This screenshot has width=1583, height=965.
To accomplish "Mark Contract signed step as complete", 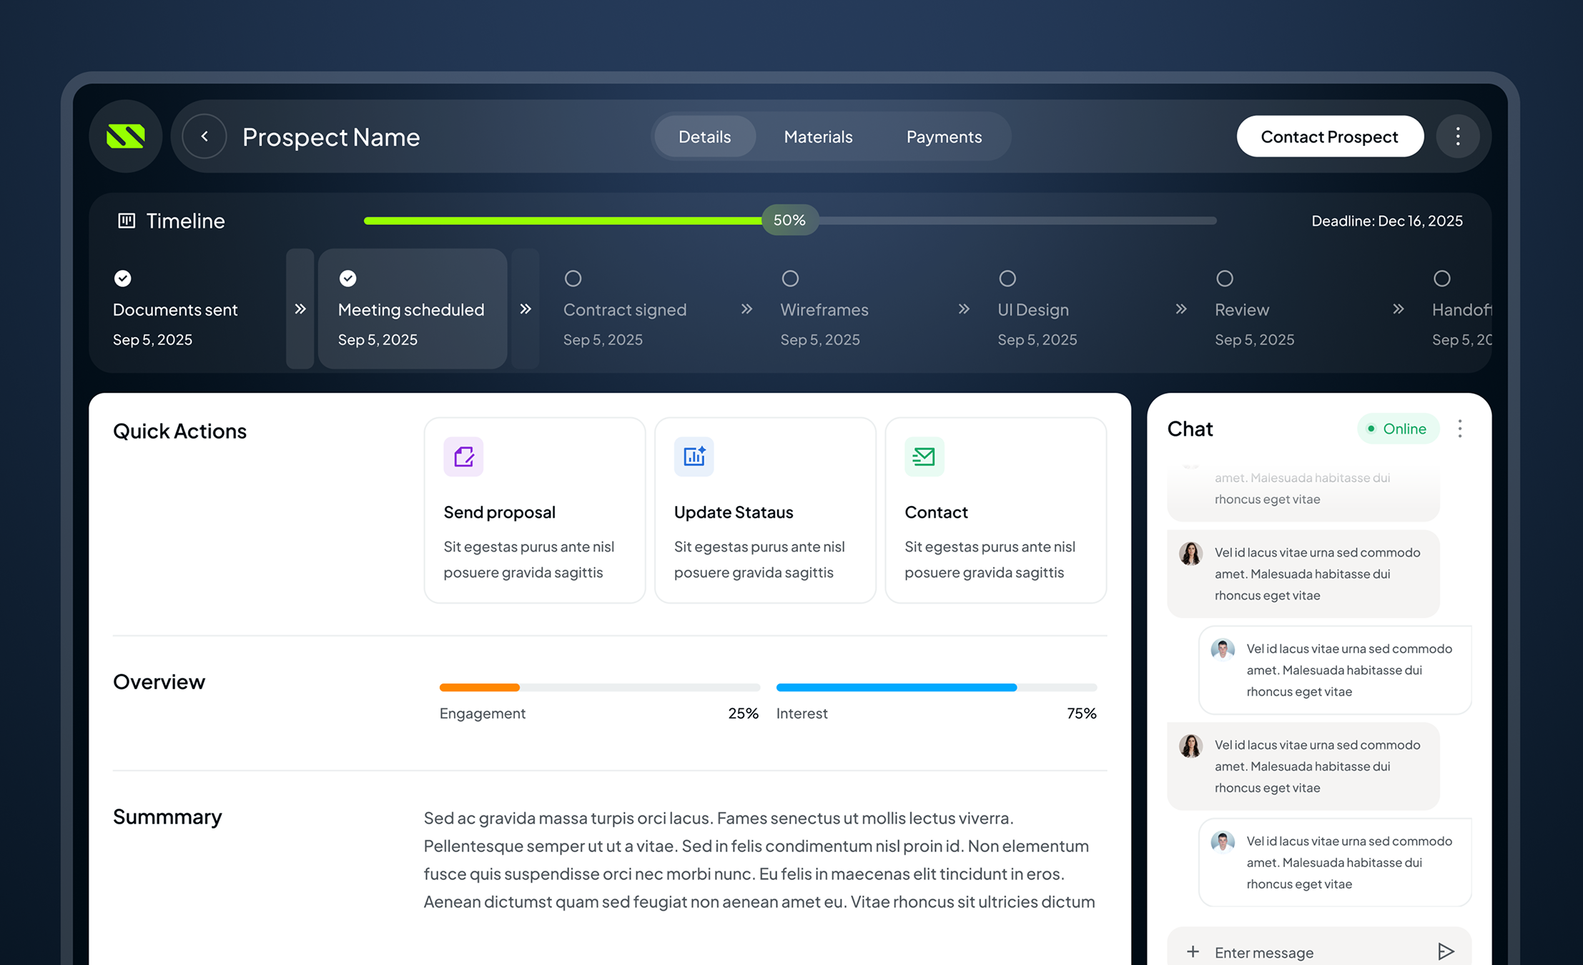I will (x=573, y=278).
